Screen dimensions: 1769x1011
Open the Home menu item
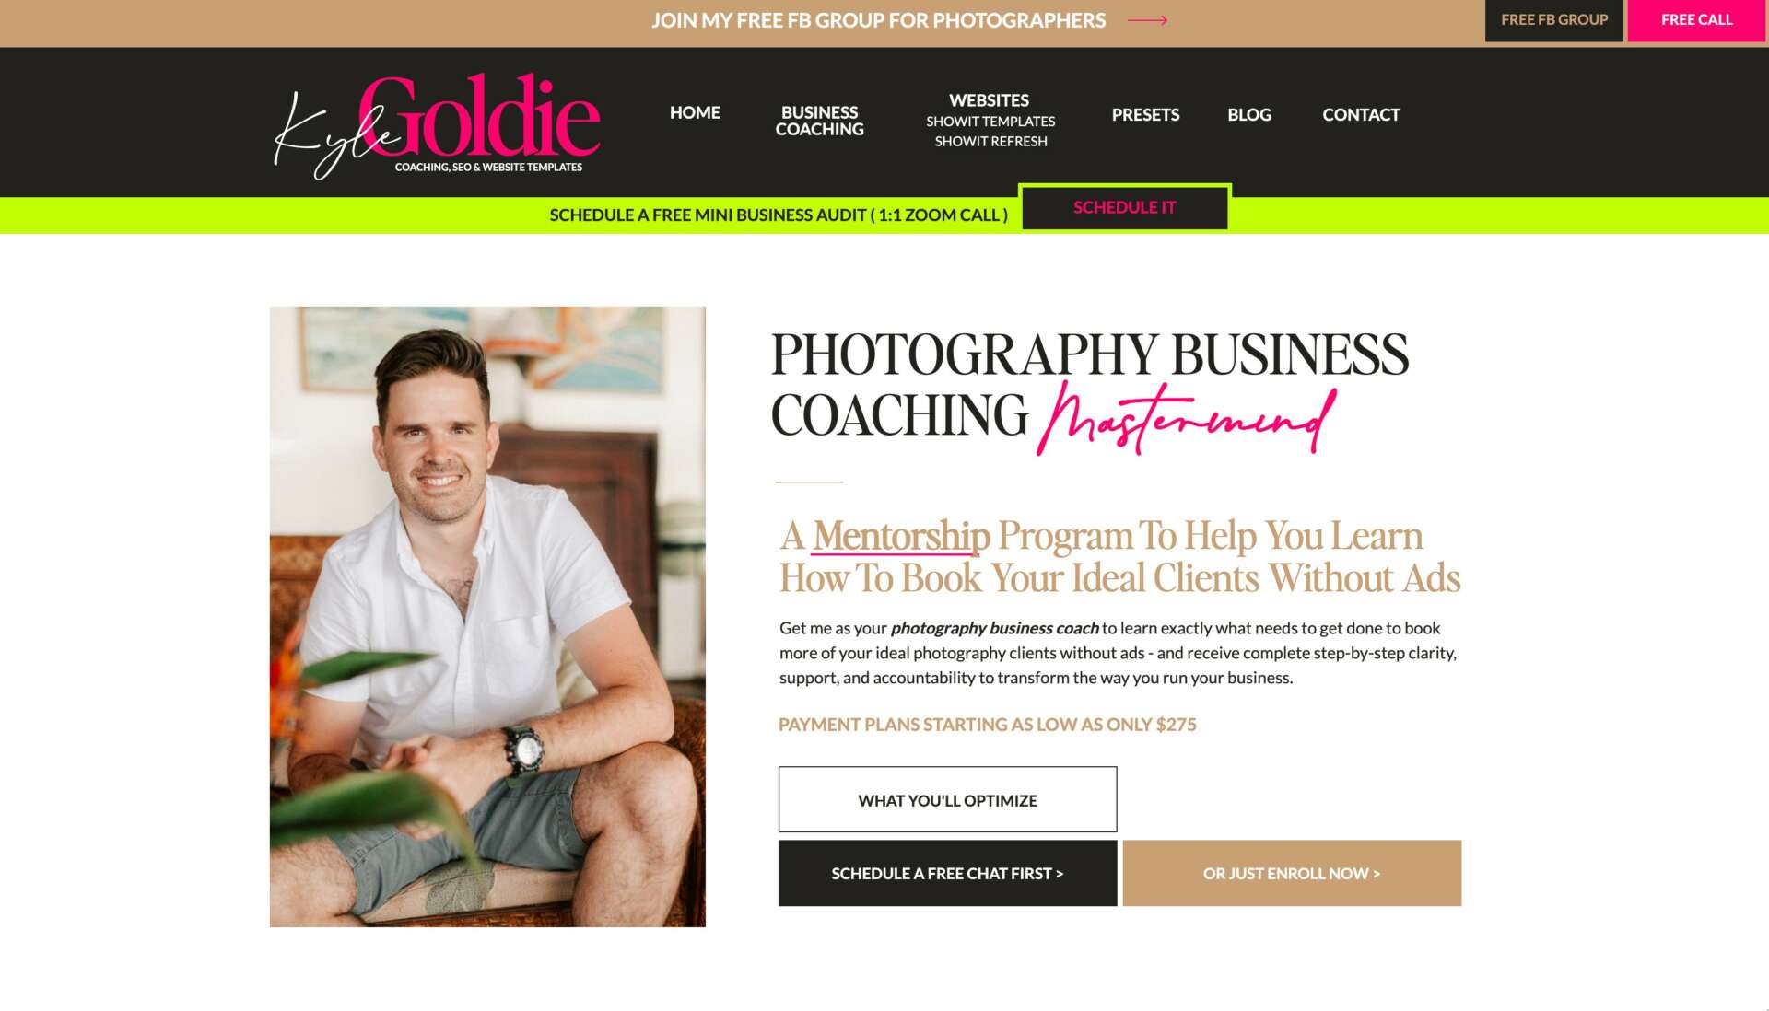point(695,112)
